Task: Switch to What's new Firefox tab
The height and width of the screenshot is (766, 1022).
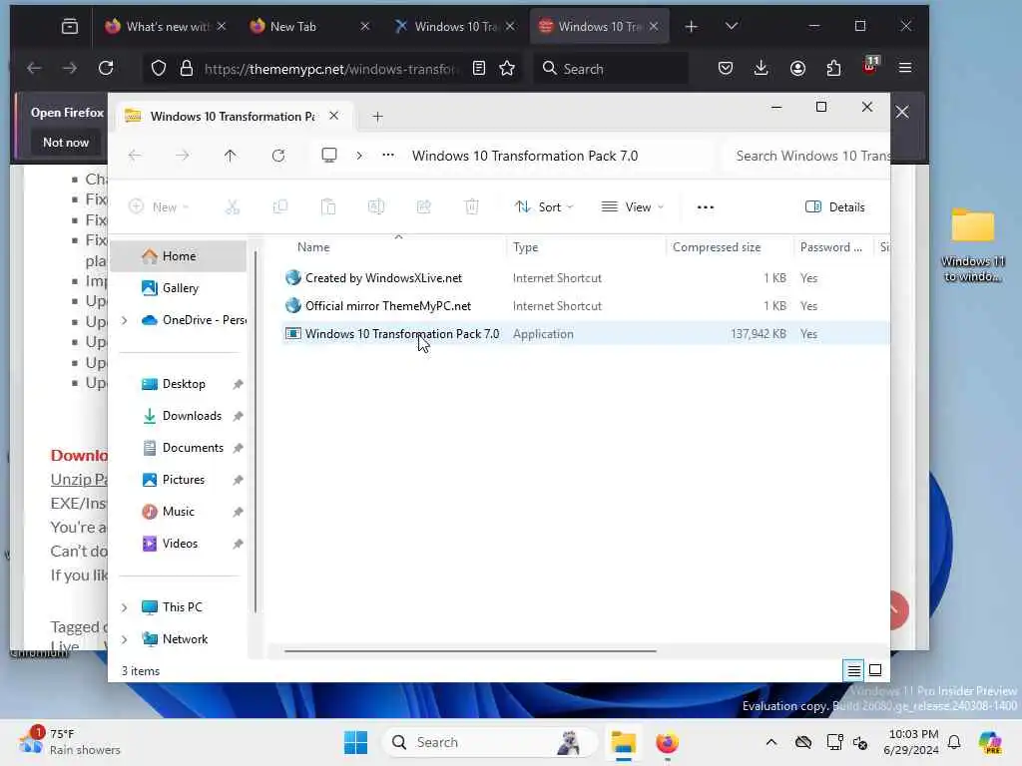Action: point(165,26)
